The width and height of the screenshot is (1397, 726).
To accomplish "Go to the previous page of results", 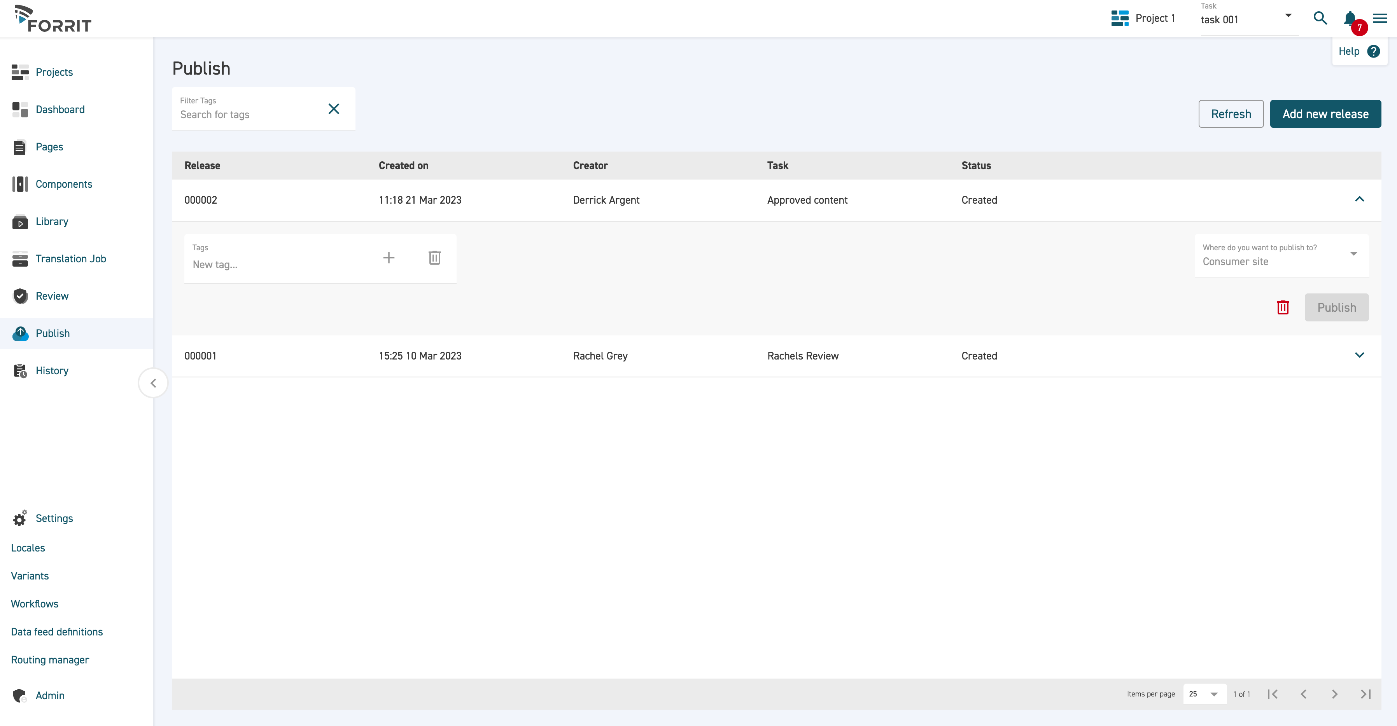I will click(1303, 694).
